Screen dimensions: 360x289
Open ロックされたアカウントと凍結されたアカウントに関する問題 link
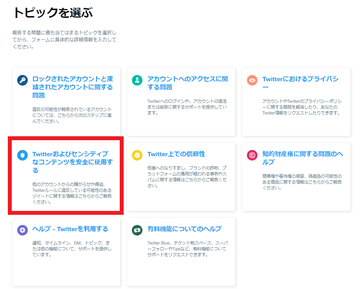(x=72, y=87)
